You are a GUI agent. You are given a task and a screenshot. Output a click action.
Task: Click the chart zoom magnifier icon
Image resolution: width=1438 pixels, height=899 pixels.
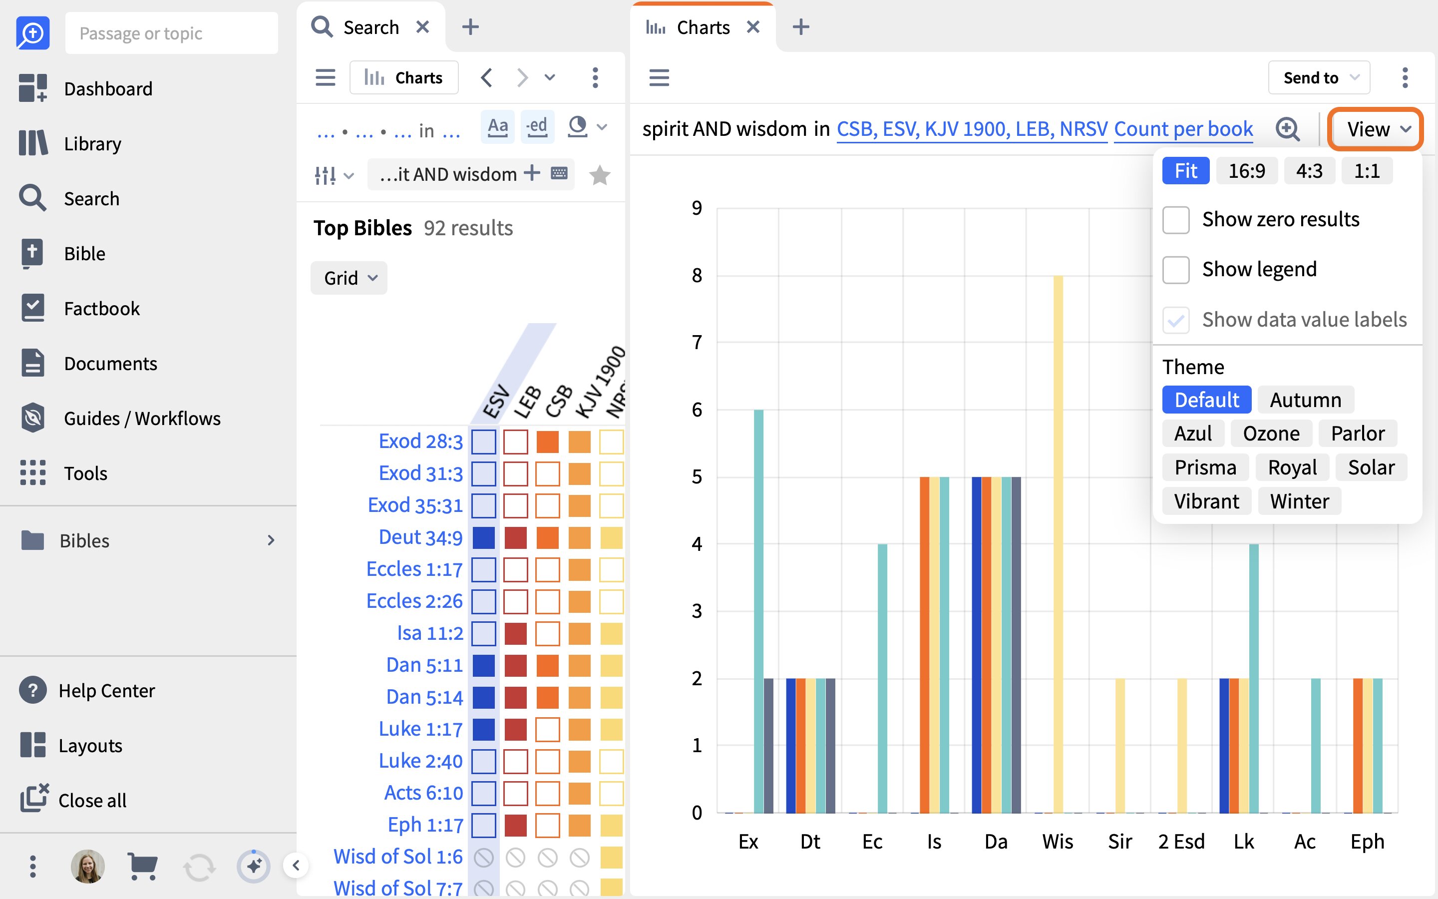[1287, 129]
